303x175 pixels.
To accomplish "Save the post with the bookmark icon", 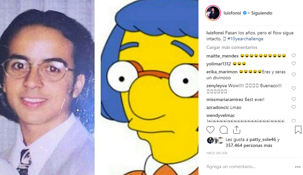I will tap(298, 130).
